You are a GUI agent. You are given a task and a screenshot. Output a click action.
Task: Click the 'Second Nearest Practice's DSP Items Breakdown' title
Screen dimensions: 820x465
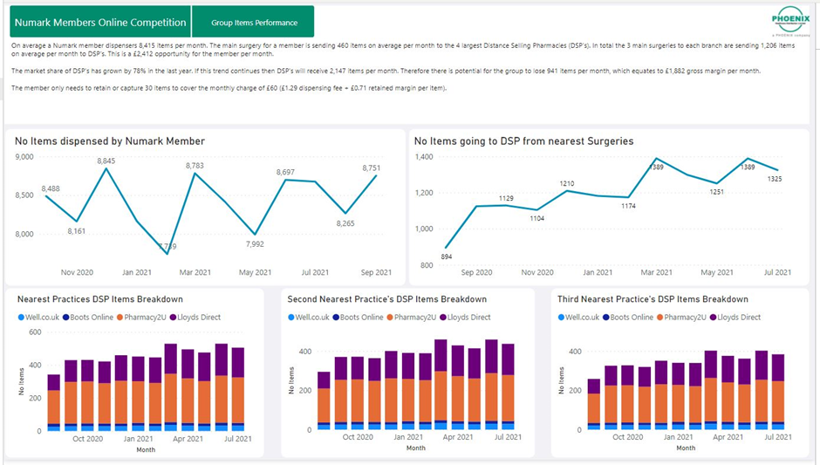tap(387, 299)
